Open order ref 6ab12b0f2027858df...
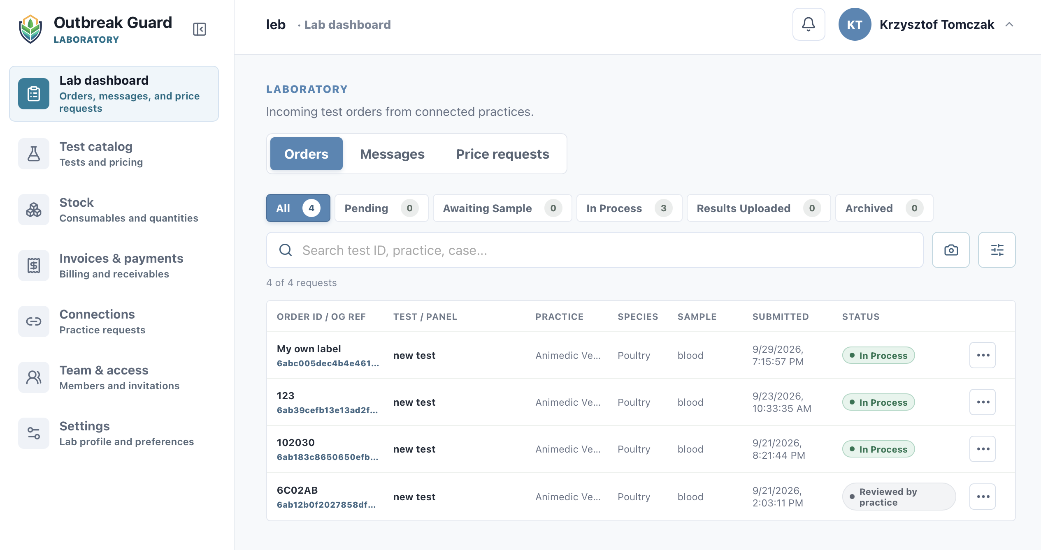This screenshot has width=1041, height=550. click(326, 505)
